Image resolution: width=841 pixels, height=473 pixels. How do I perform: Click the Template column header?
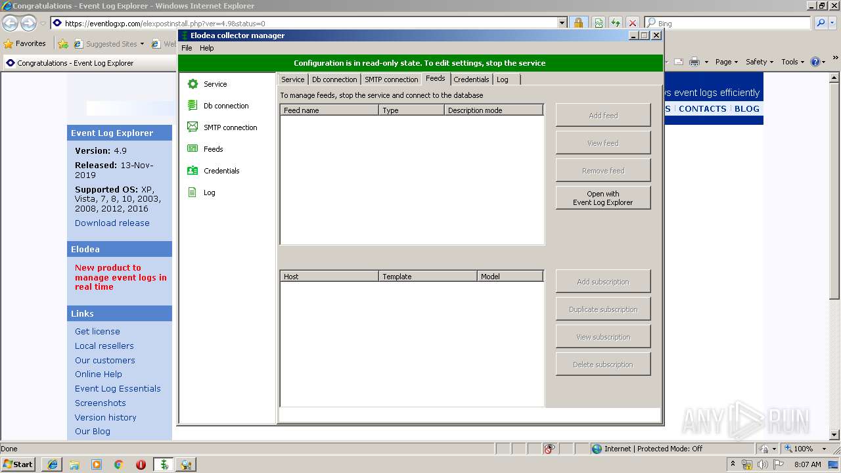(x=428, y=277)
